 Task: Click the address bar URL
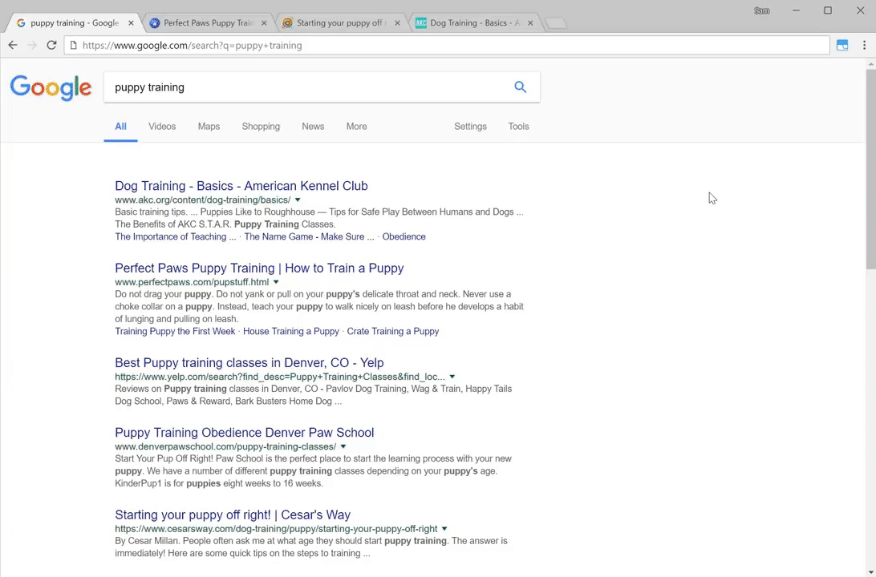[193, 45]
